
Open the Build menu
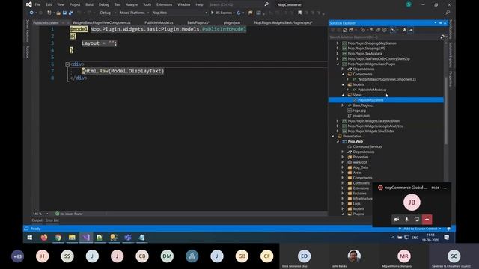[90, 4]
